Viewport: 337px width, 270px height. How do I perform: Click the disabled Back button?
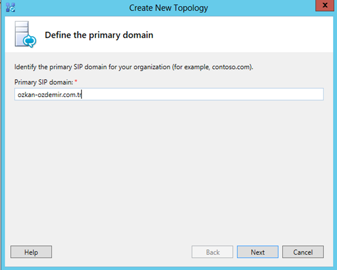point(213,252)
